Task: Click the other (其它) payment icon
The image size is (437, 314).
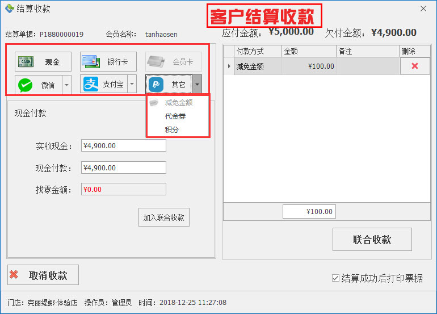Action: [x=156, y=85]
